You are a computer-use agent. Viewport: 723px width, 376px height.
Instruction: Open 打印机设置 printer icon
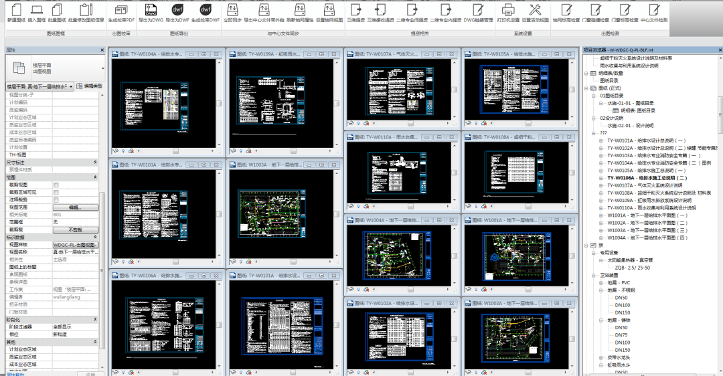pyautogui.click(x=508, y=13)
